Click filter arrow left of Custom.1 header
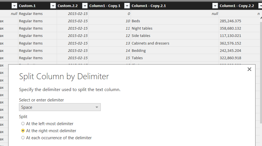262x146 pixels. point(14,6)
